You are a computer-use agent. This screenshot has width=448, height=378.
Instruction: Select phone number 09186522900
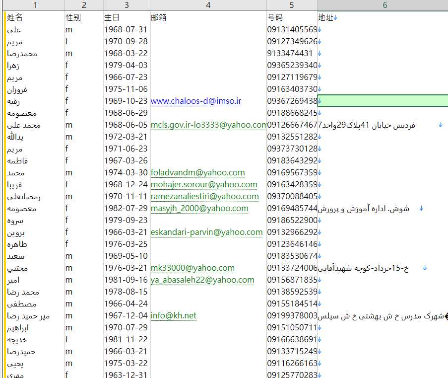click(292, 221)
